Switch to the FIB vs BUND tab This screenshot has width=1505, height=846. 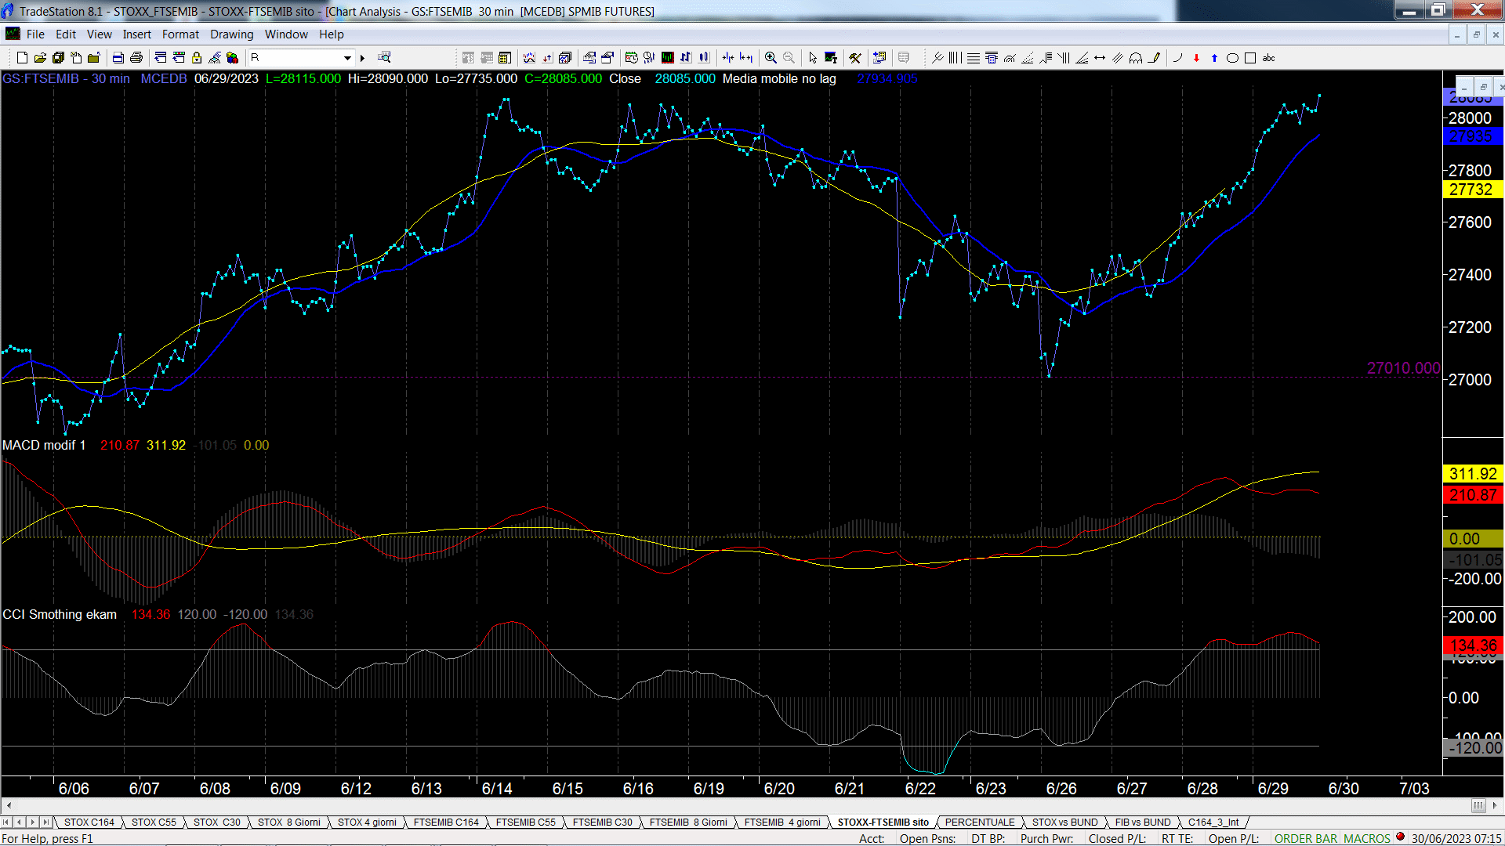point(1142,822)
